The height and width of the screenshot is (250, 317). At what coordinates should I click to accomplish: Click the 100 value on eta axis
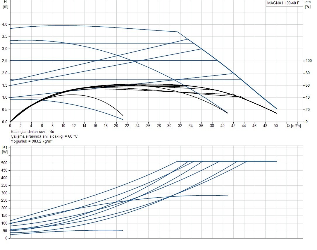tap(309, 61)
